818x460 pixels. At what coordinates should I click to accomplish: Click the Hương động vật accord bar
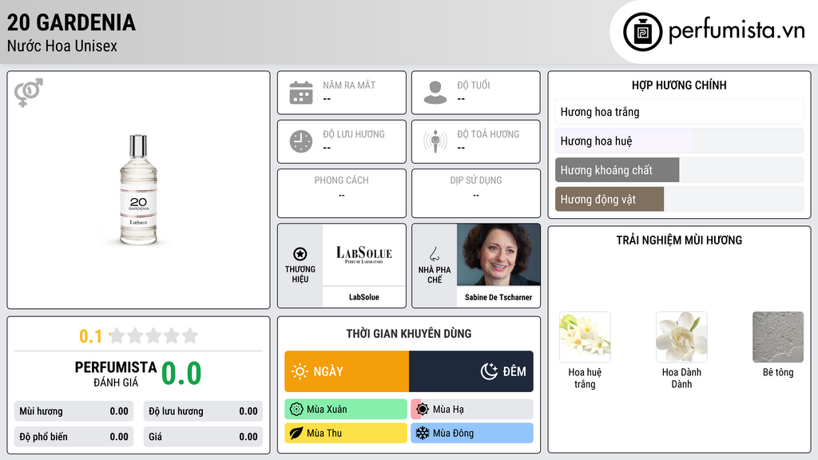679,199
